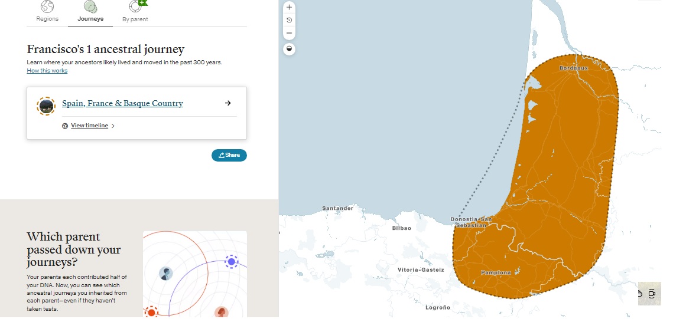Open the How this works link
The height and width of the screenshot is (319, 673).
click(x=47, y=71)
